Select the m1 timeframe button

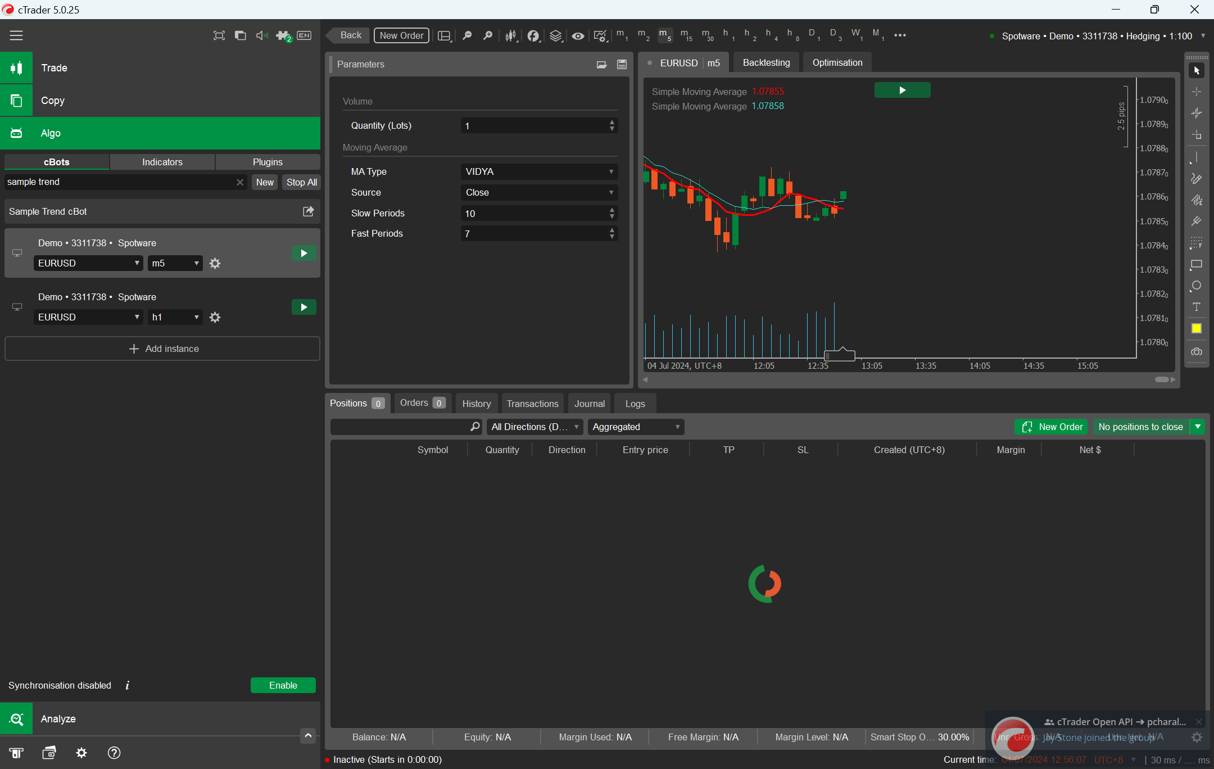click(622, 35)
